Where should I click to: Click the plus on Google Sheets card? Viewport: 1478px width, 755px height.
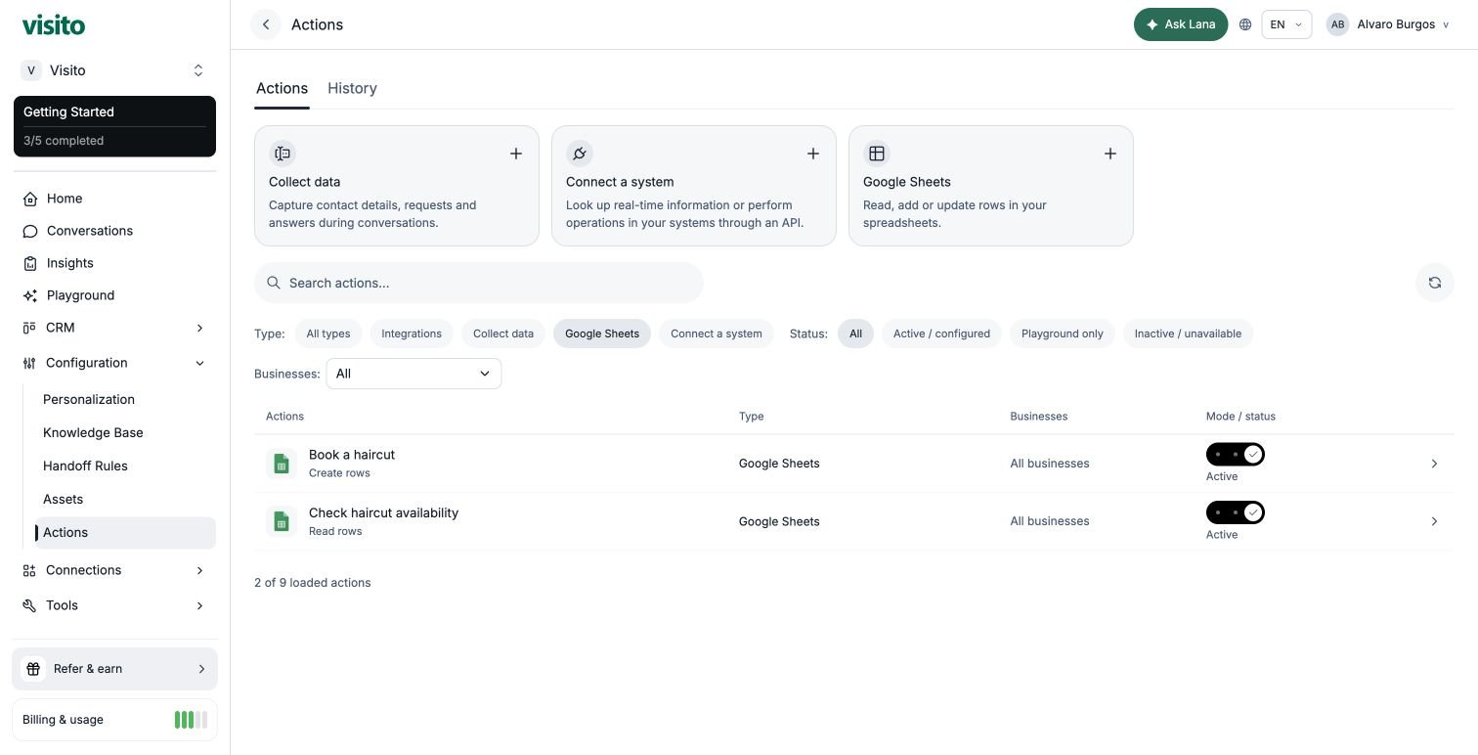click(1110, 154)
